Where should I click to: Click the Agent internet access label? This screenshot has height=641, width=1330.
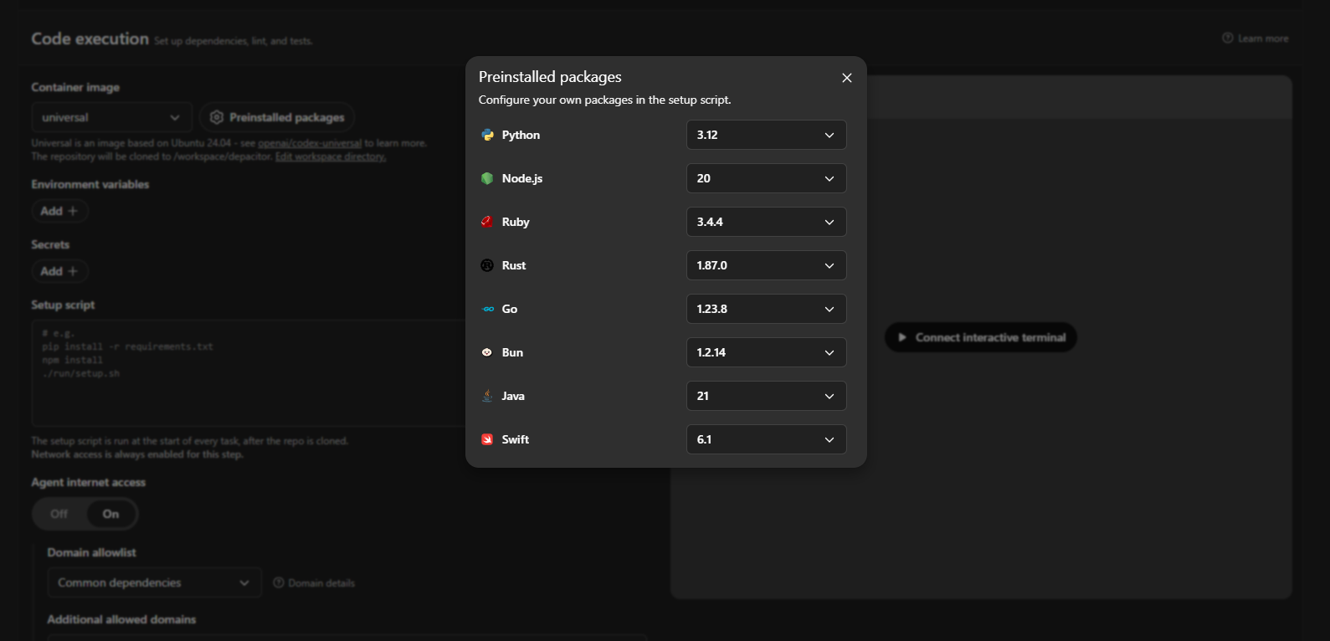tap(89, 482)
